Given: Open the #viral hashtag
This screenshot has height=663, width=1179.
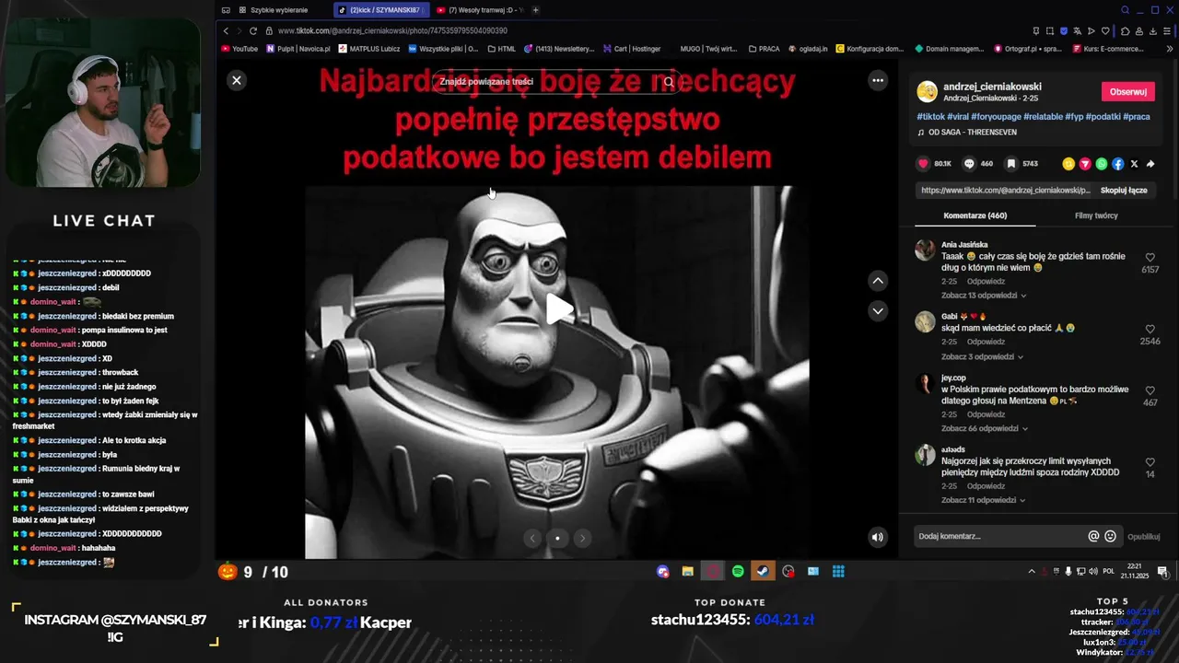Looking at the screenshot, I should tap(958, 117).
